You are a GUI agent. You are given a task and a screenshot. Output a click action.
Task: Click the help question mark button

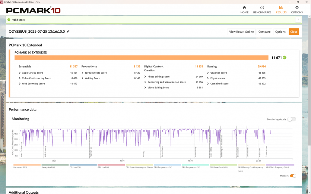tap(298, 20)
